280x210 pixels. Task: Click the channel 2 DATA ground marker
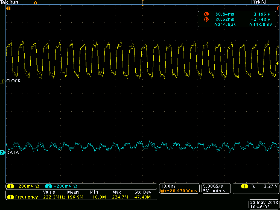pos(2,153)
